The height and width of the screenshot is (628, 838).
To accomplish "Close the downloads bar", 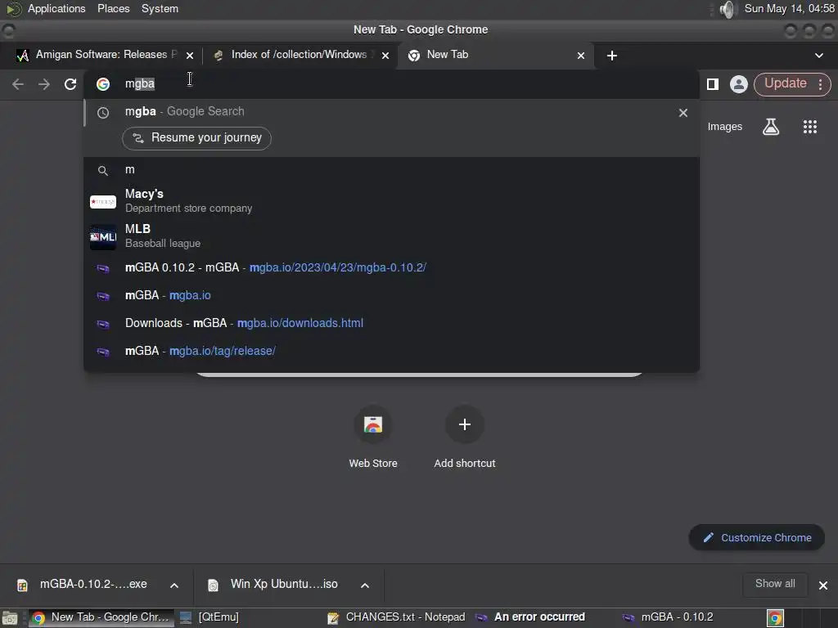I will pos(823,585).
